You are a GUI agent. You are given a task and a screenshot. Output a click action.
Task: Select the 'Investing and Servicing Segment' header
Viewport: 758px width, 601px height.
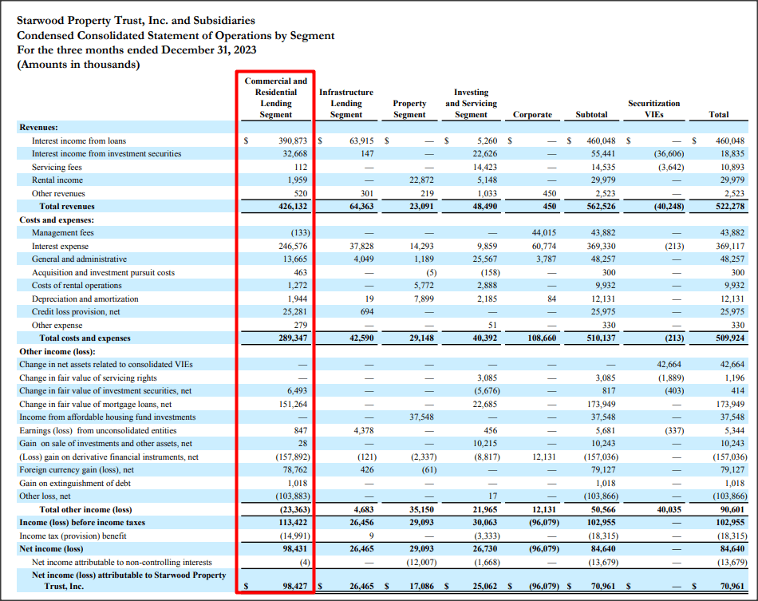[471, 104]
